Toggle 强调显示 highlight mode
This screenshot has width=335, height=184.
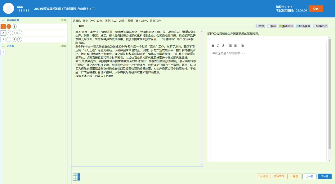(286, 26)
